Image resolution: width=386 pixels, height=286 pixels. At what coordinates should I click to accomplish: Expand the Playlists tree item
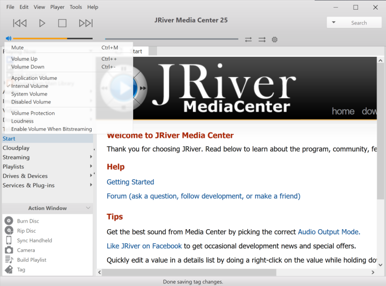tap(91, 167)
